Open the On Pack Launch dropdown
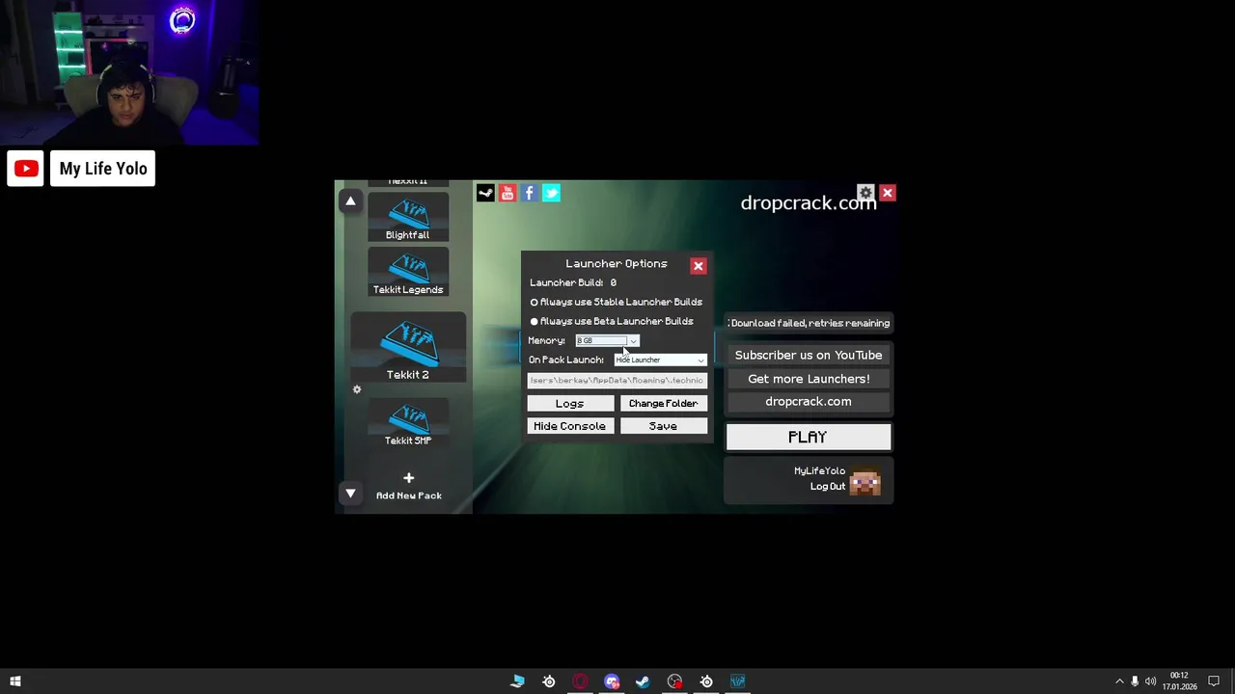Screen dimensions: 1235x694 (x=660, y=360)
